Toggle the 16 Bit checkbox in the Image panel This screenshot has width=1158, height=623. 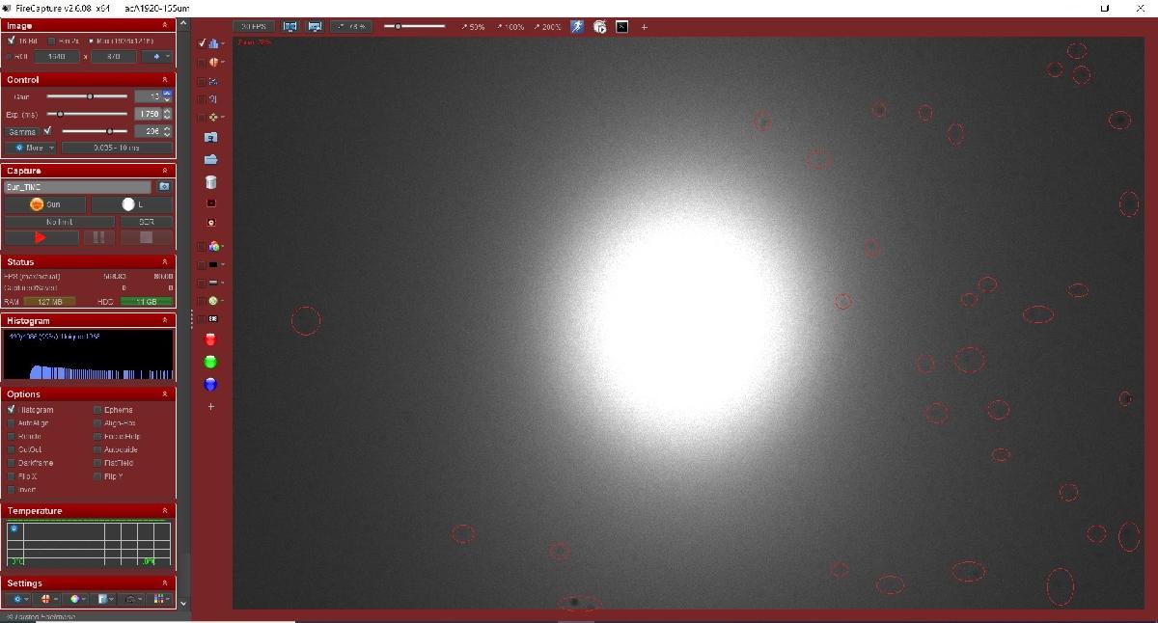[x=14, y=40]
